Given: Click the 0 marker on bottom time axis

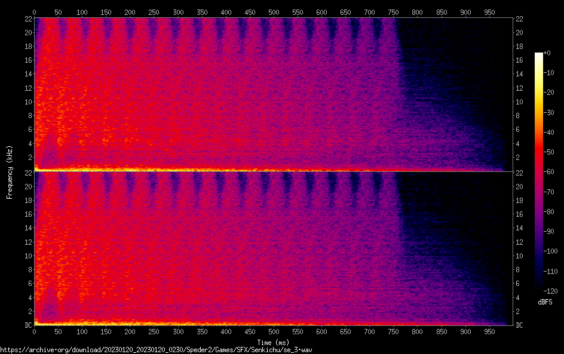Looking at the screenshot, I should pyautogui.click(x=34, y=331).
